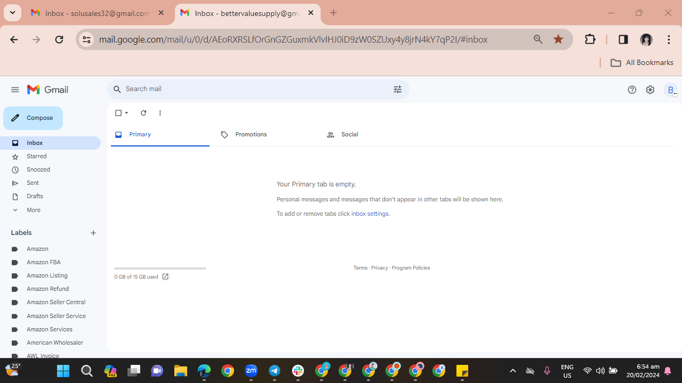Click the zoom magnifier icon in address bar

pos(538,39)
